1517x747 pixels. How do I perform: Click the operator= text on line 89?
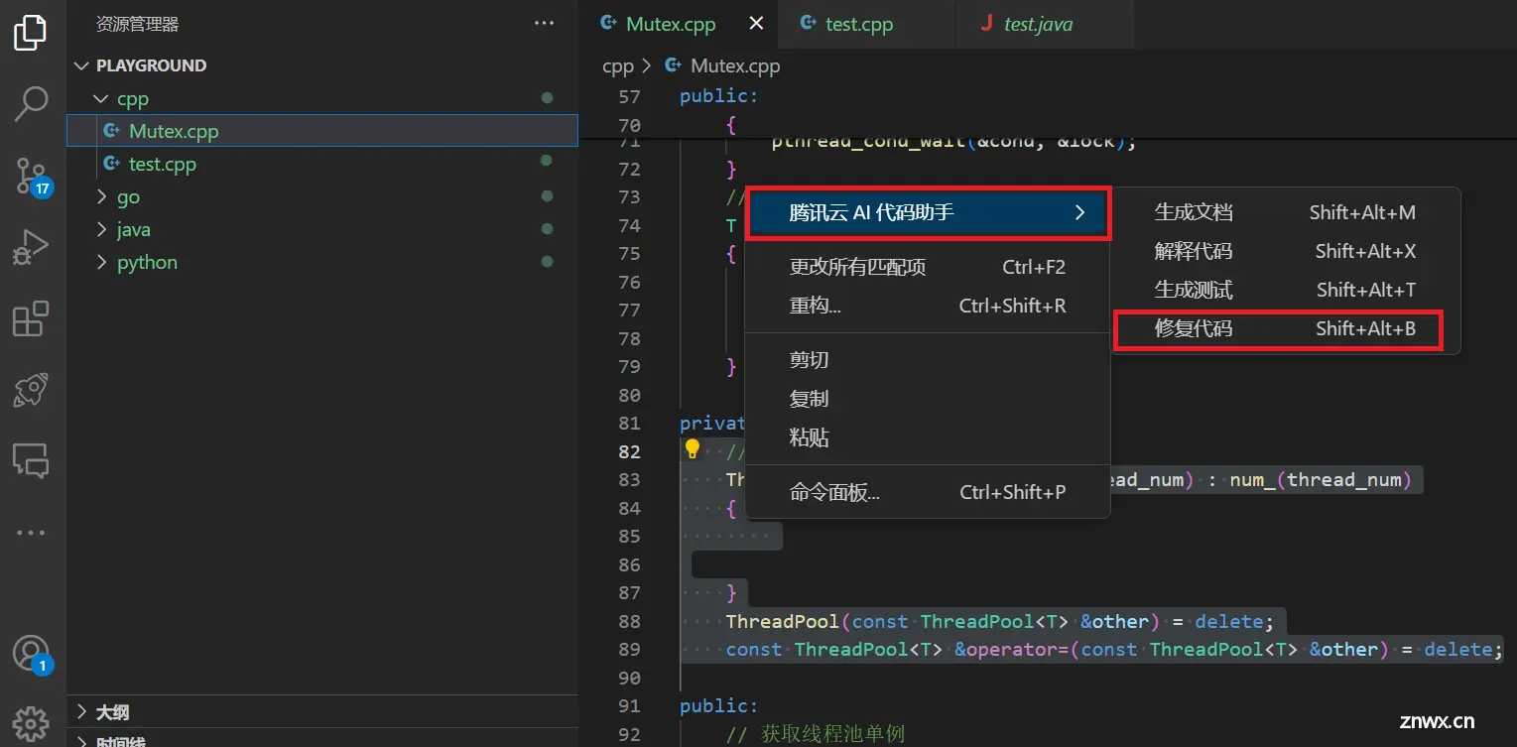pos(1016,650)
